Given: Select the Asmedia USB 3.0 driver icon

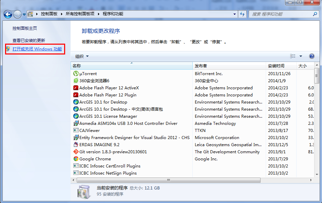Looking at the screenshot, I should point(75,123).
